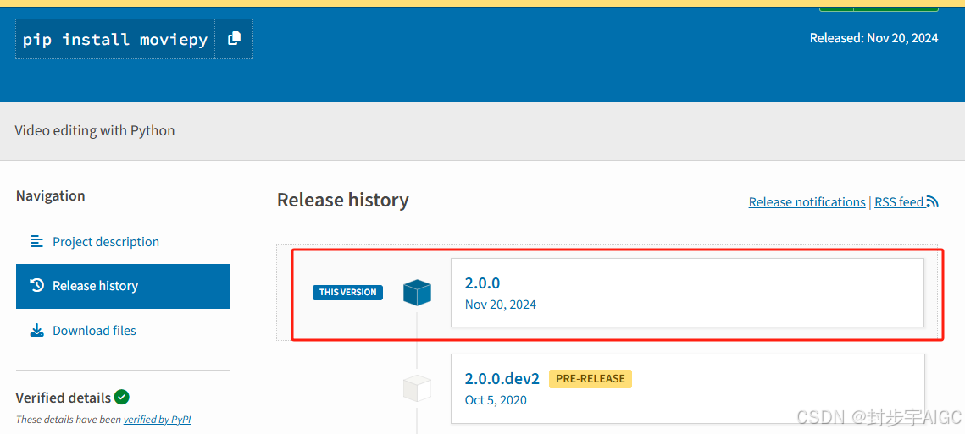Click the Project description list icon
The image size is (965, 434).
click(x=37, y=241)
